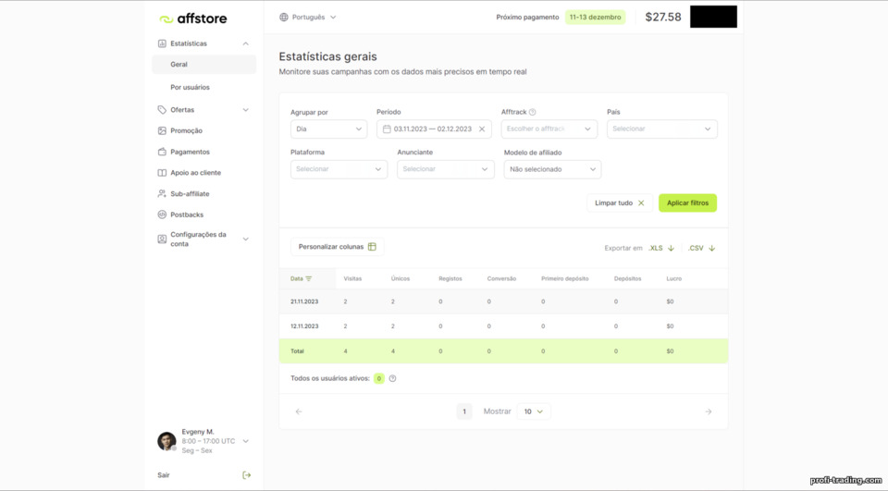Screen dimensions: 888x491
Task: Open Por usuários statistics page
Action: point(190,87)
